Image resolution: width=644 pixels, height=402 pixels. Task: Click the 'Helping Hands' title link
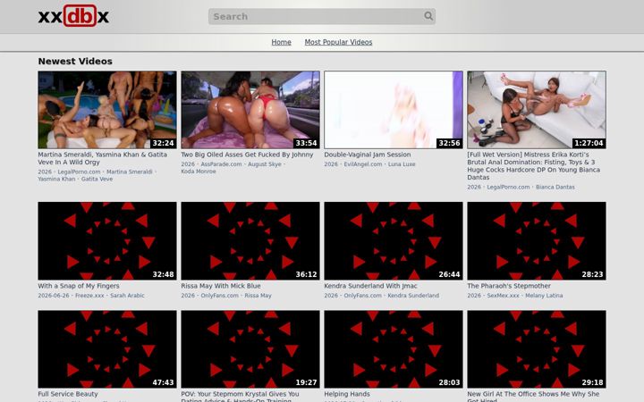pyautogui.click(x=347, y=394)
